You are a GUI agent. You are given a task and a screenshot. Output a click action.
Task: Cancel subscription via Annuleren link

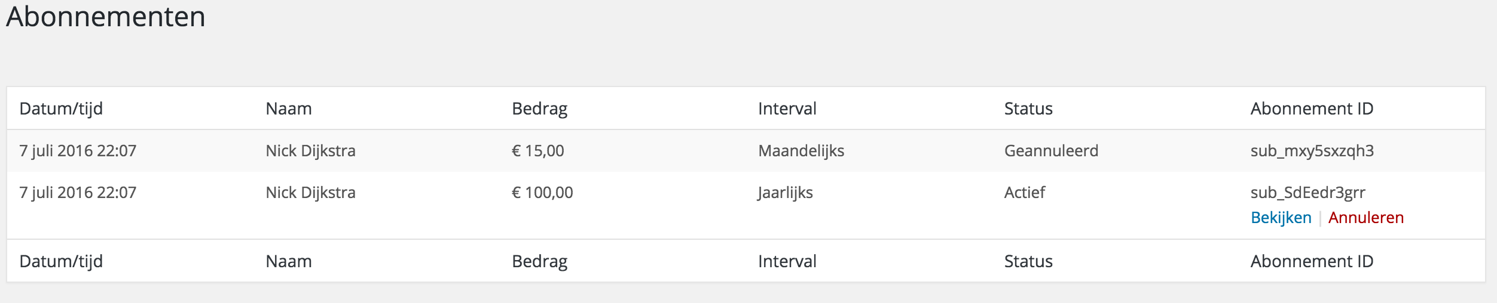[1365, 218]
